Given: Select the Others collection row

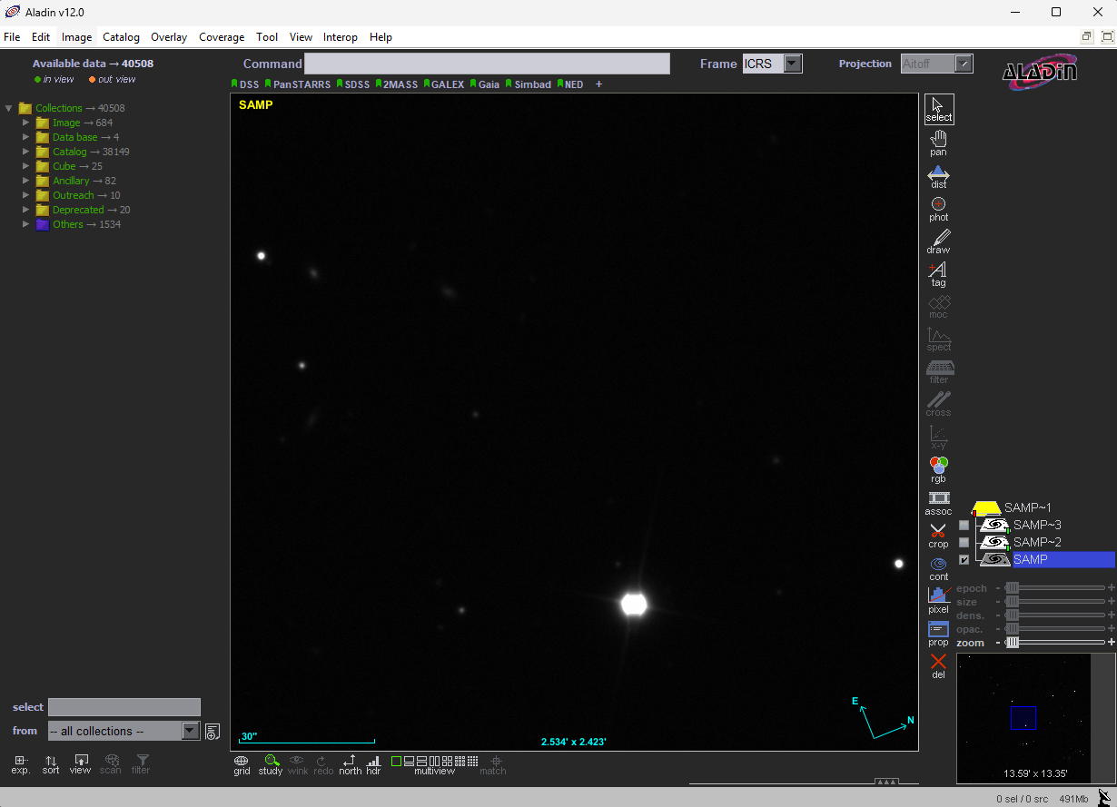Looking at the screenshot, I should pyautogui.click(x=77, y=224).
